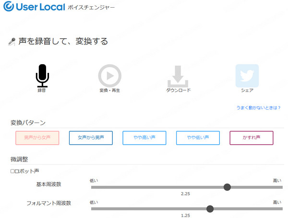Image resolution: width=288 pixels, height=218 pixels.
Task: Choose the かすれ声 pattern
Action: point(252,138)
